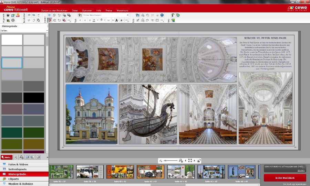Open the Optionen menu
Screen dimensions: 310x186
coord(87,11)
